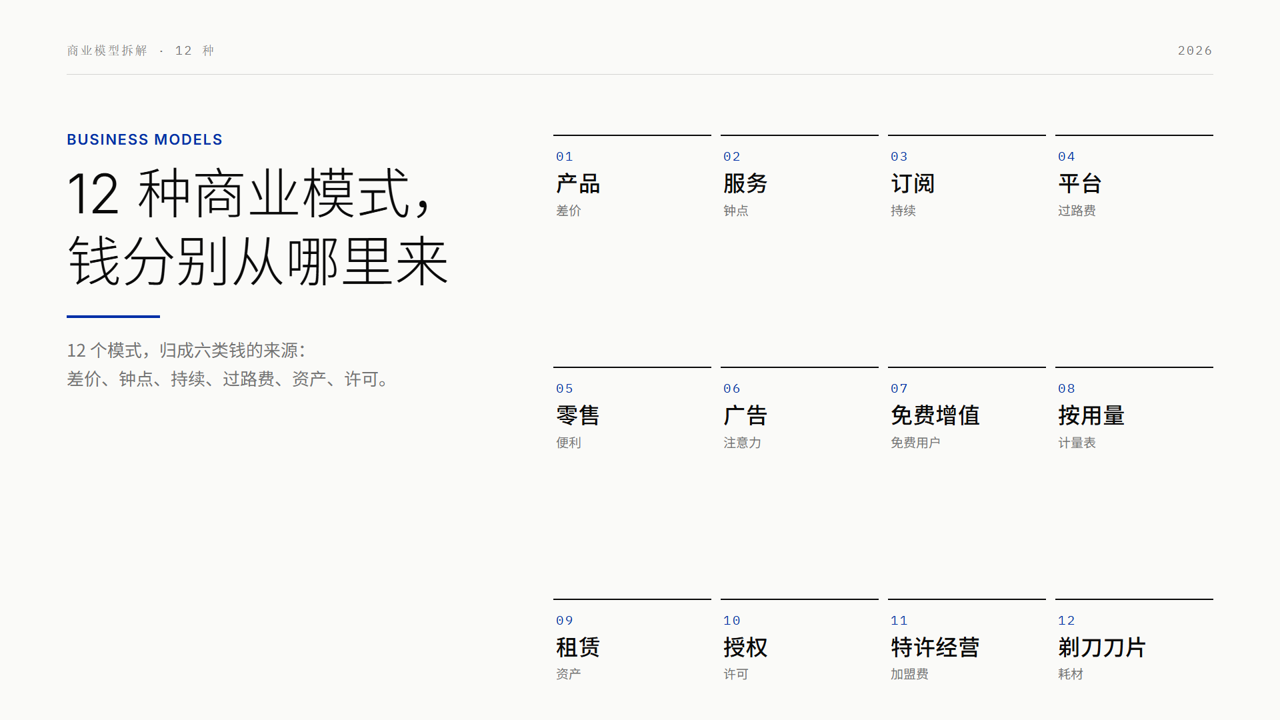This screenshot has width=1280, height=720.
Task: Select the '按用量' card title
Action: [1091, 415]
